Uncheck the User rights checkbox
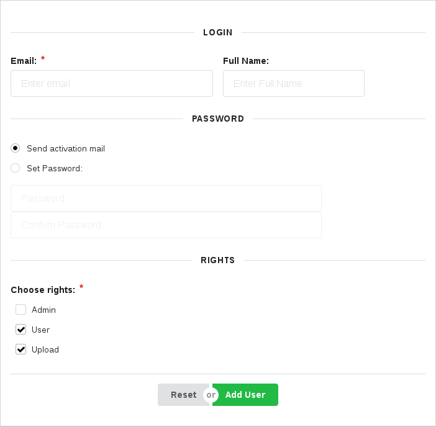 21,330
